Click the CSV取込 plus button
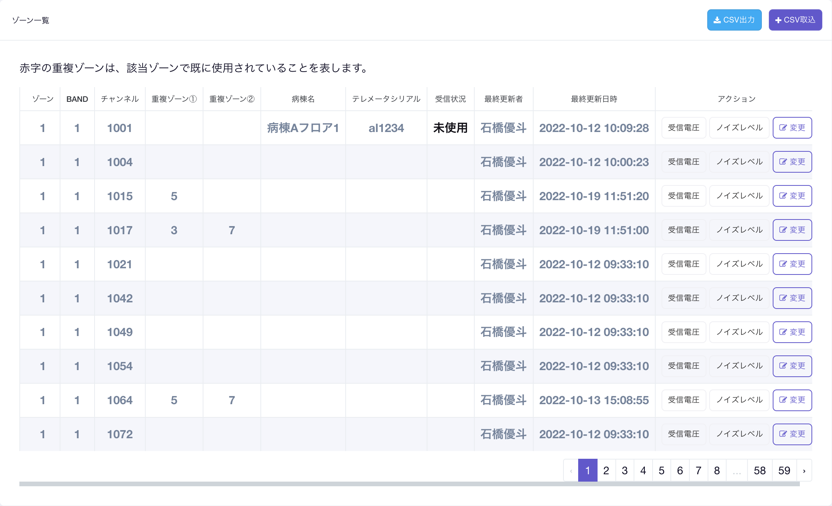832x506 pixels. click(x=795, y=20)
